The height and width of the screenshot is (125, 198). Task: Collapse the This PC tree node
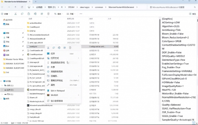coord(1,81)
